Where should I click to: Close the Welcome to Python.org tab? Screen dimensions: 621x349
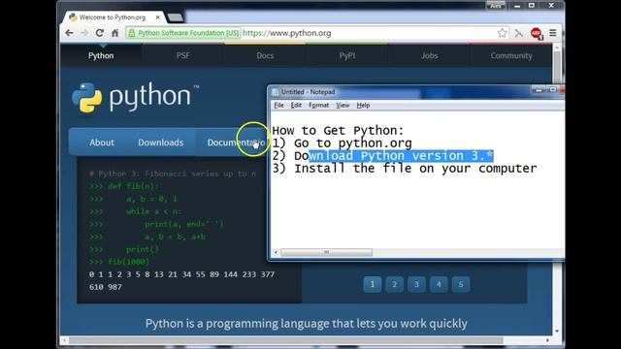pos(157,17)
